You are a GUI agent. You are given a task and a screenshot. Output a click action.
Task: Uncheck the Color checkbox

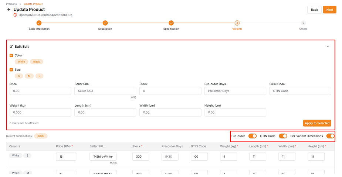point(11,55)
